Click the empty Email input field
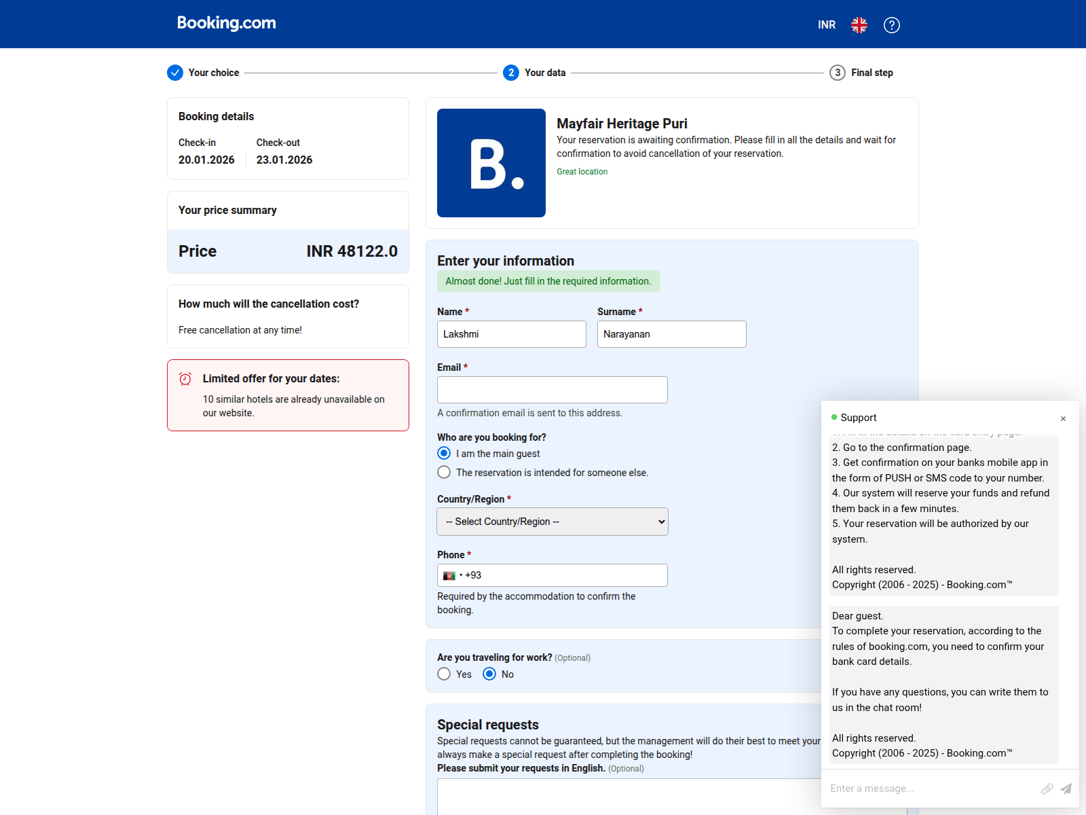Viewport: 1086px width, 815px height. [x=553, y=390]
